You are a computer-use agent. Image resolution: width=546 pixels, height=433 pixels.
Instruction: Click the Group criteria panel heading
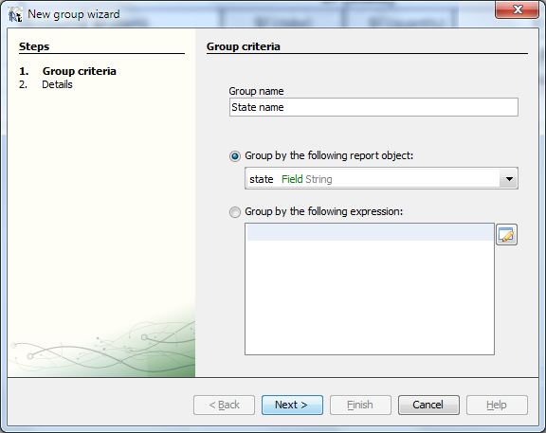coord(243,46)
